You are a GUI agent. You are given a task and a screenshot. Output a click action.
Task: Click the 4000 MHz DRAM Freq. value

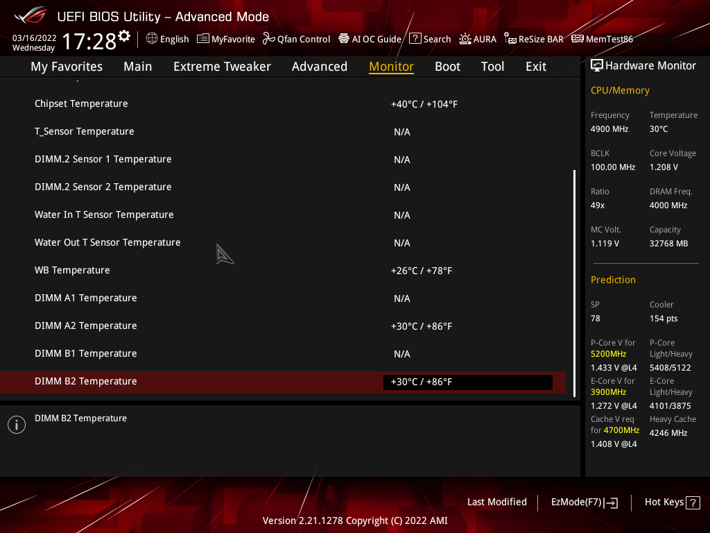[x=668, y=205]
